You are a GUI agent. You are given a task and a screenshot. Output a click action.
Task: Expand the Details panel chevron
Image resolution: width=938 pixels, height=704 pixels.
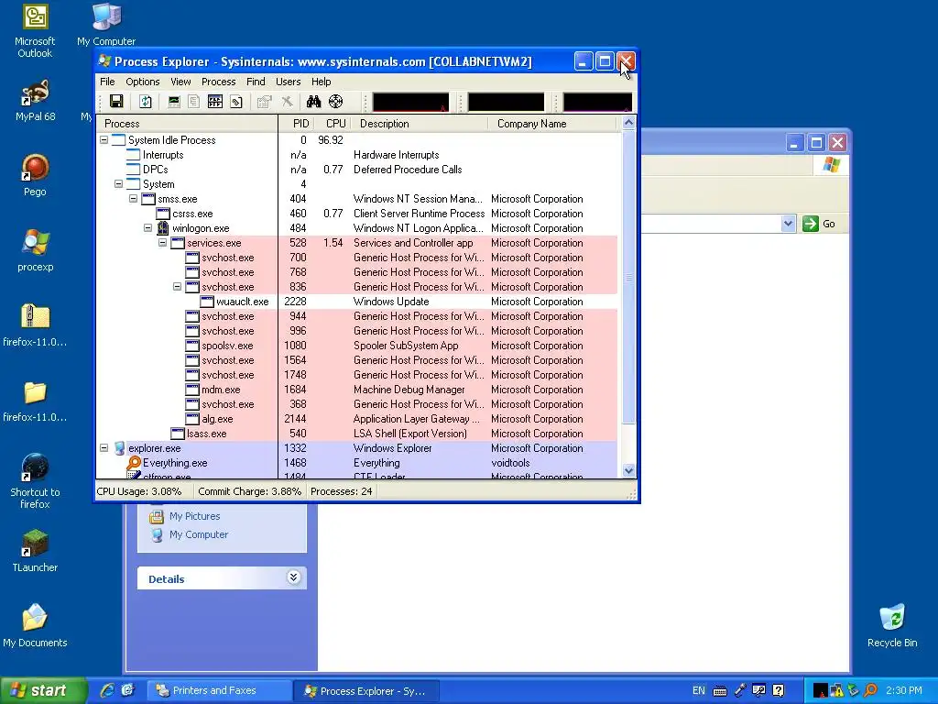[x=293, y=577]
